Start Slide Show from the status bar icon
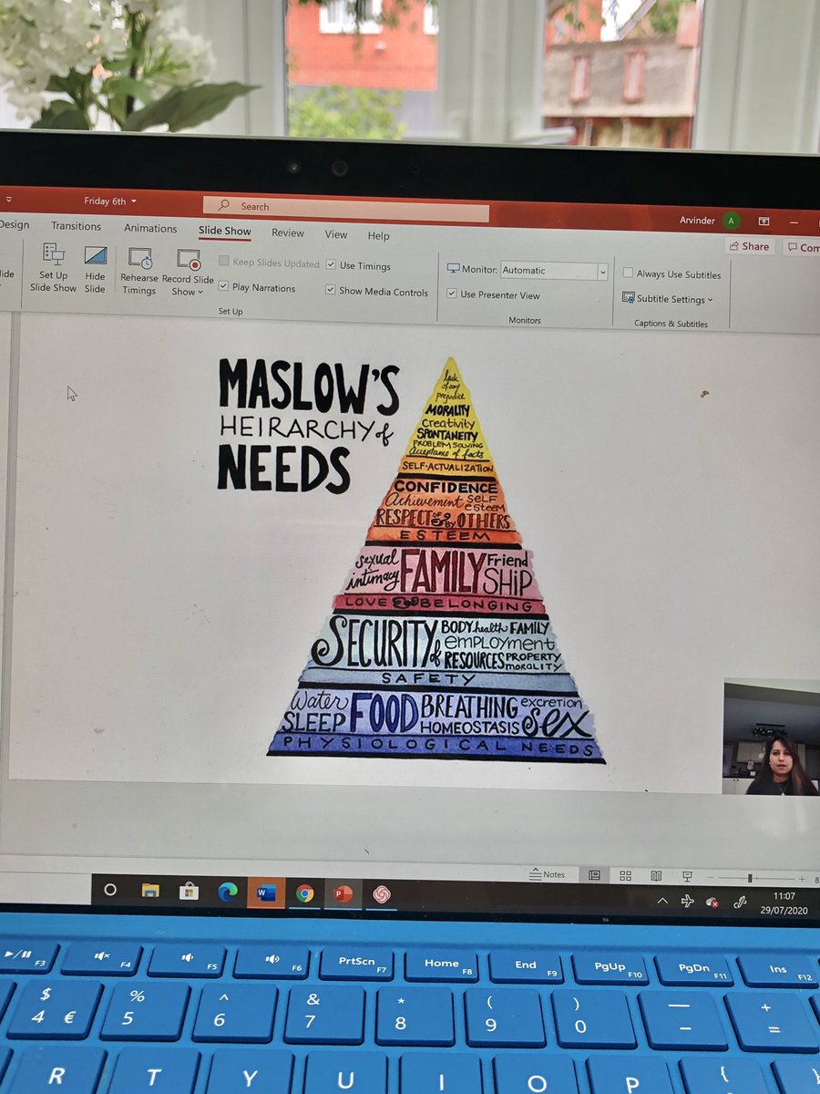Screen dimensions: 820x1094 click(x=686, y=874)
